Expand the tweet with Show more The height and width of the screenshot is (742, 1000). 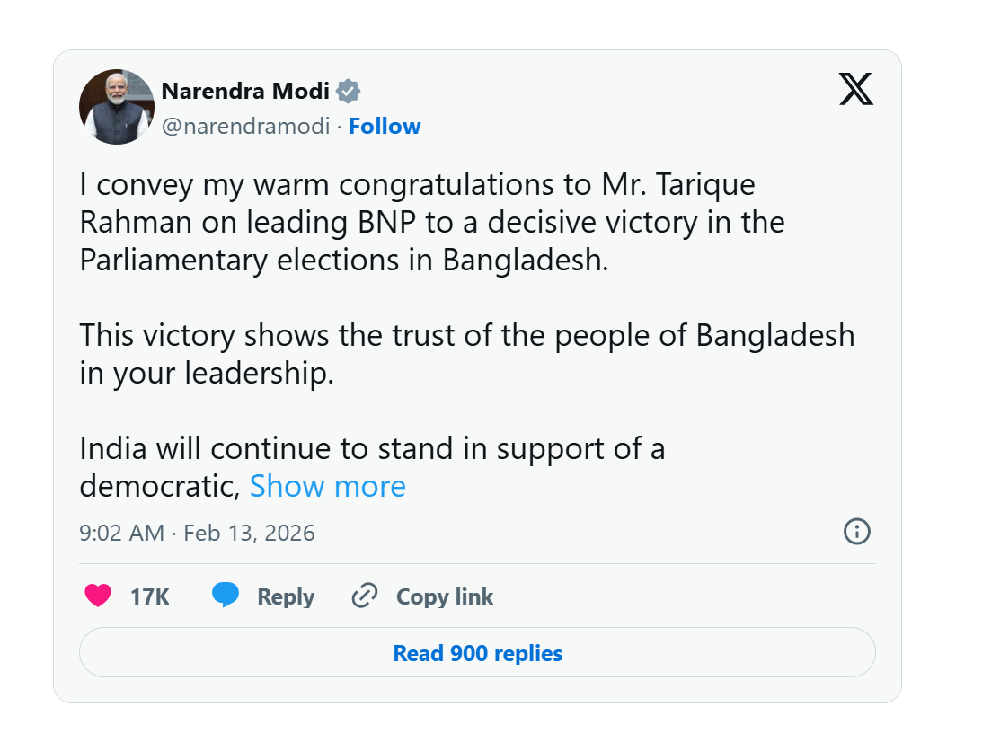(x=327, y=486)
